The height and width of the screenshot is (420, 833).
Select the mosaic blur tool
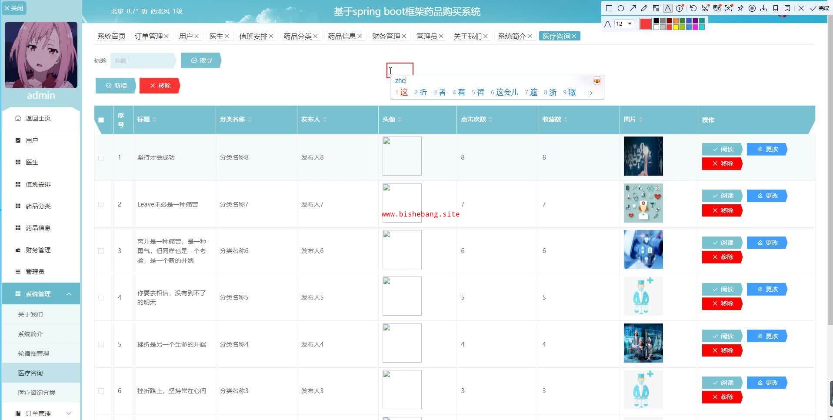[656, 8]
